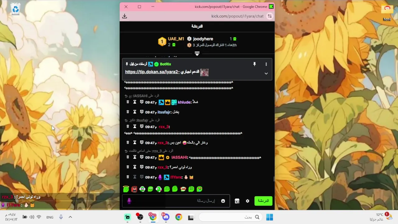The image size is (398, 224).
Task: Open the html file on the desktop
Action: pos(387,13)
